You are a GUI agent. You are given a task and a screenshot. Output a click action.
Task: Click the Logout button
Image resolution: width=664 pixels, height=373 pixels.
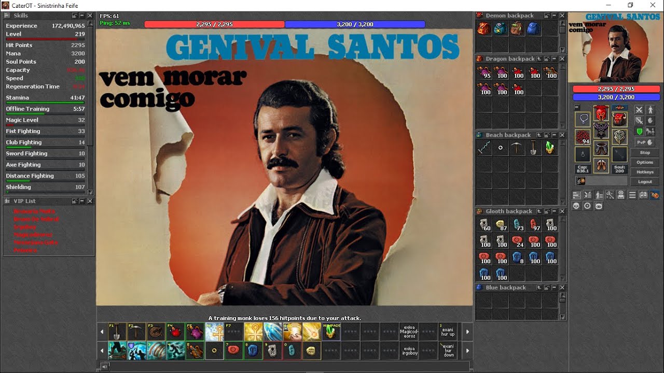(645, 182)
